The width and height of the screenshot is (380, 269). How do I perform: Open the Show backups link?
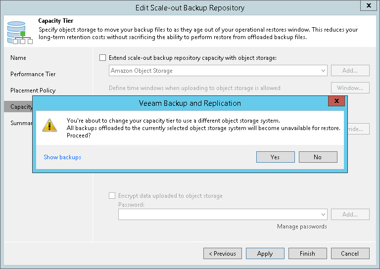[x=62, y=157]
